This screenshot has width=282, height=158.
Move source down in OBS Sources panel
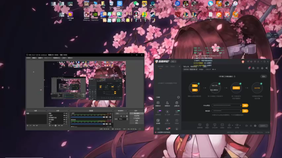62,126
